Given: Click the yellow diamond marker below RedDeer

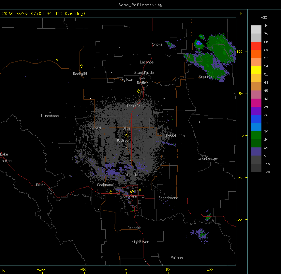Looking at the screenshot, I should 139,91.
